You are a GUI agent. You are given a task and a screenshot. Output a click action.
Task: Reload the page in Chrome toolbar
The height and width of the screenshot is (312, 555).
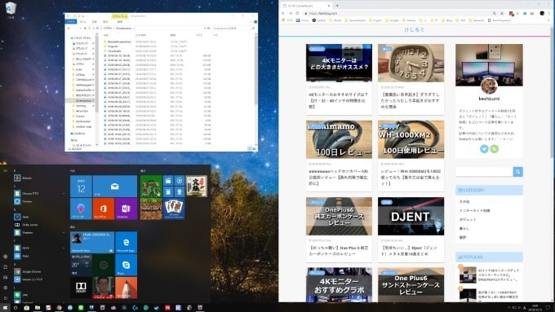[x=297, y=13]
